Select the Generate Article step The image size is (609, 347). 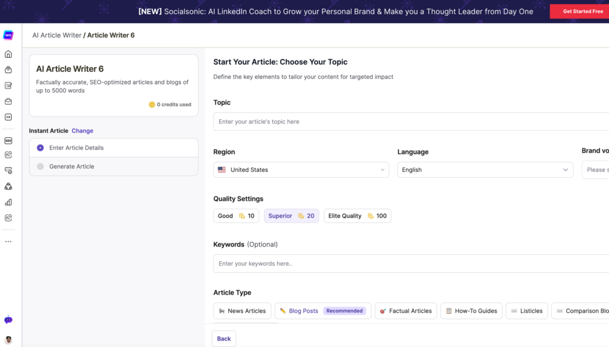(x=71, y=166)
